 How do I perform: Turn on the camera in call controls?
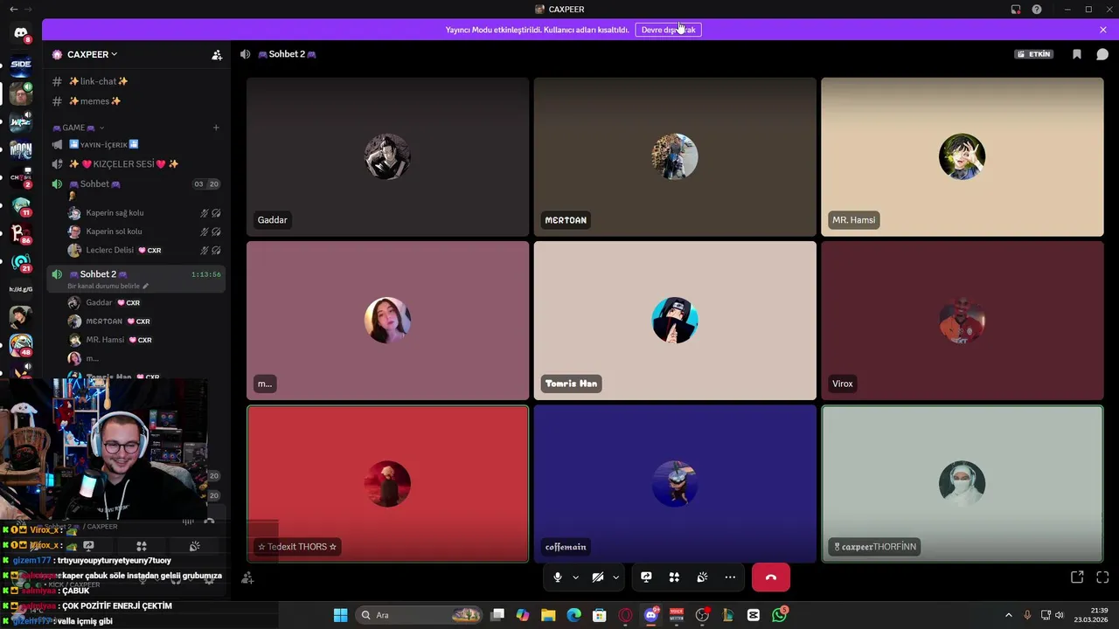pyautogui.click(x=598, y=577)
